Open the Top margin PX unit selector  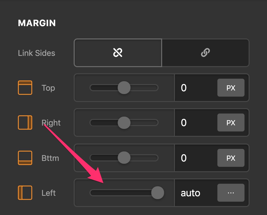click(x=231, y=88)
